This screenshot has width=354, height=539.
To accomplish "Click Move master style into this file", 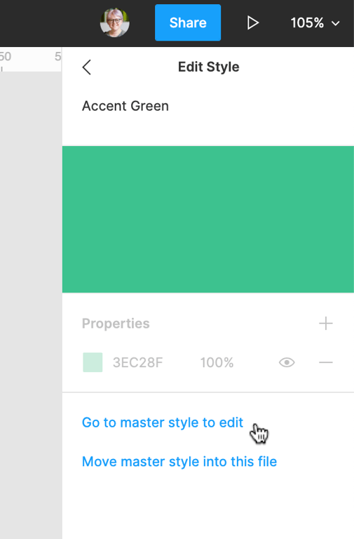I will [179, 462].
